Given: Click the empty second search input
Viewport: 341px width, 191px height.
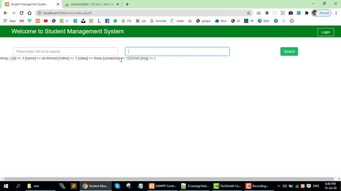Looking at the screenshot, I should pyautogui.click(x=177, y=51).
